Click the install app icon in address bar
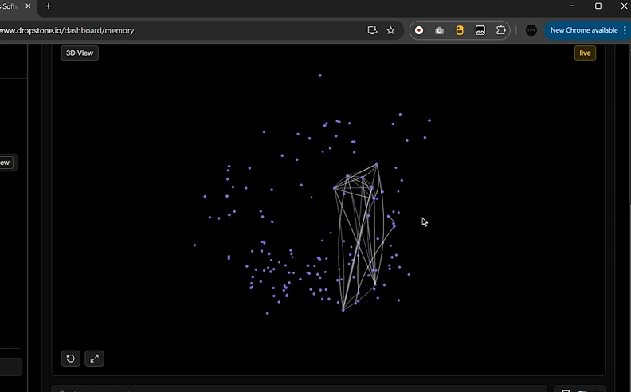Image resolution: width=631 pixels, height=392 pixels. click(372, 30)
